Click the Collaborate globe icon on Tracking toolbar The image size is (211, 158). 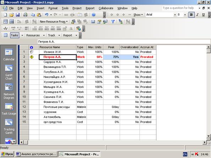(78, 28)
